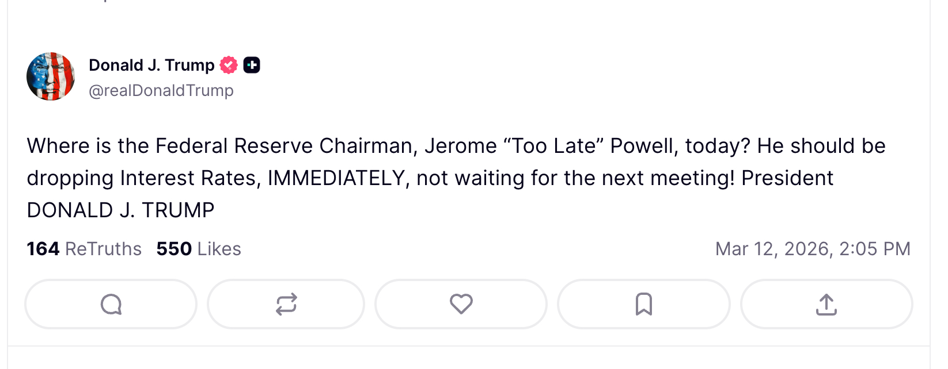Click the phrase Federal Reserve Chairman
Screen dimensions: 948x369
pos(286,146)
